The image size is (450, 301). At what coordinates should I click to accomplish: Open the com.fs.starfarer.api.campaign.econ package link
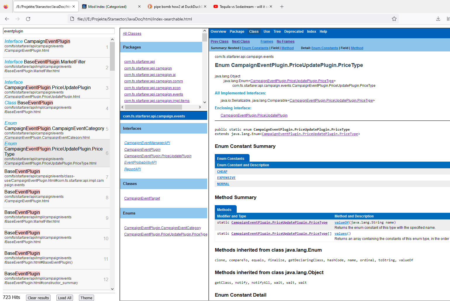(x=152, y=88)
